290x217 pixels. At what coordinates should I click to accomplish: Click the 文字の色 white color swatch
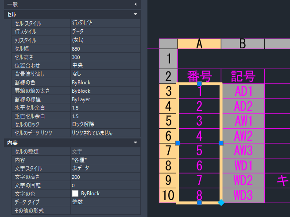75,193
